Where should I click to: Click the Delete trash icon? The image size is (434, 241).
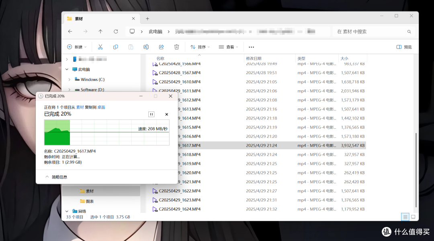(x=176, y=47)
